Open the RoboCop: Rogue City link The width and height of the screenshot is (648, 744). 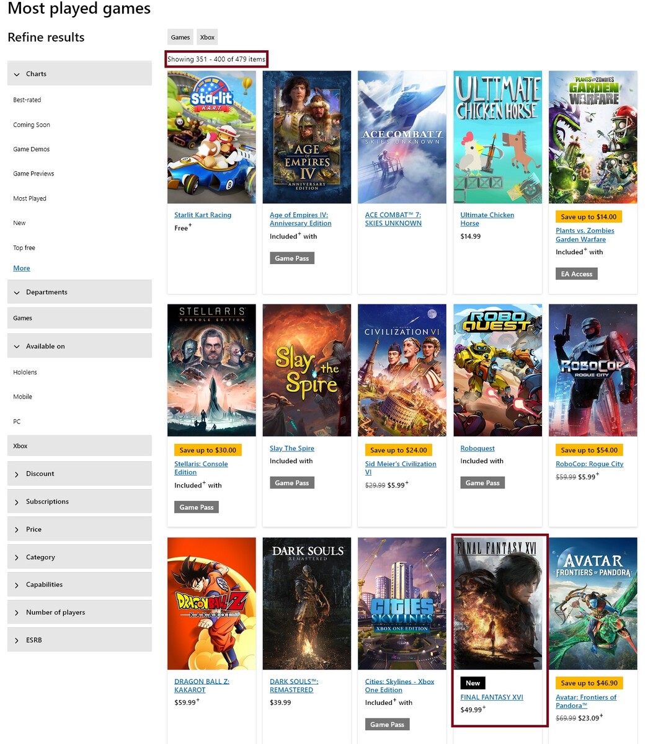(x=590, y=464)
